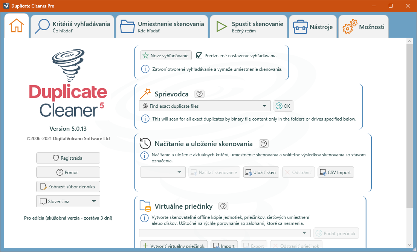Click the star icon in Nové vyhľadávanie
The image size is (417, 252).
[145, 55]
